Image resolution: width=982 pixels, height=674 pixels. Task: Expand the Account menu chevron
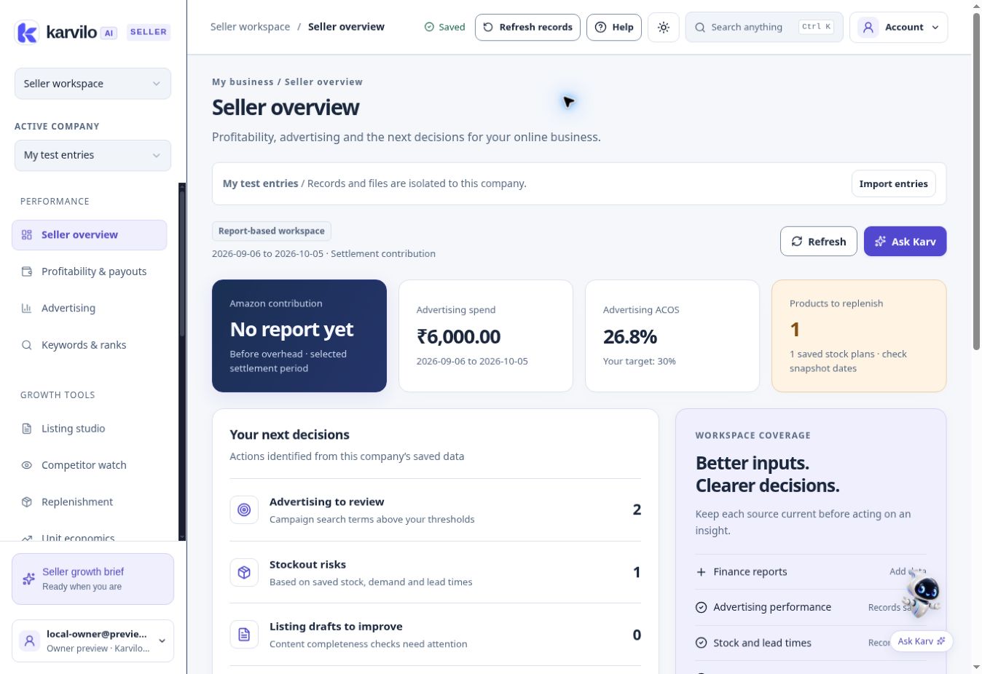point(935,28)
